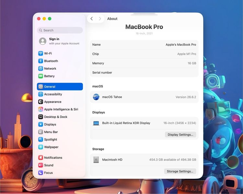This screenshot has height=194, width=243.
Task: Click the Accessibility icon in sidebar
Action: coord(40,94)
